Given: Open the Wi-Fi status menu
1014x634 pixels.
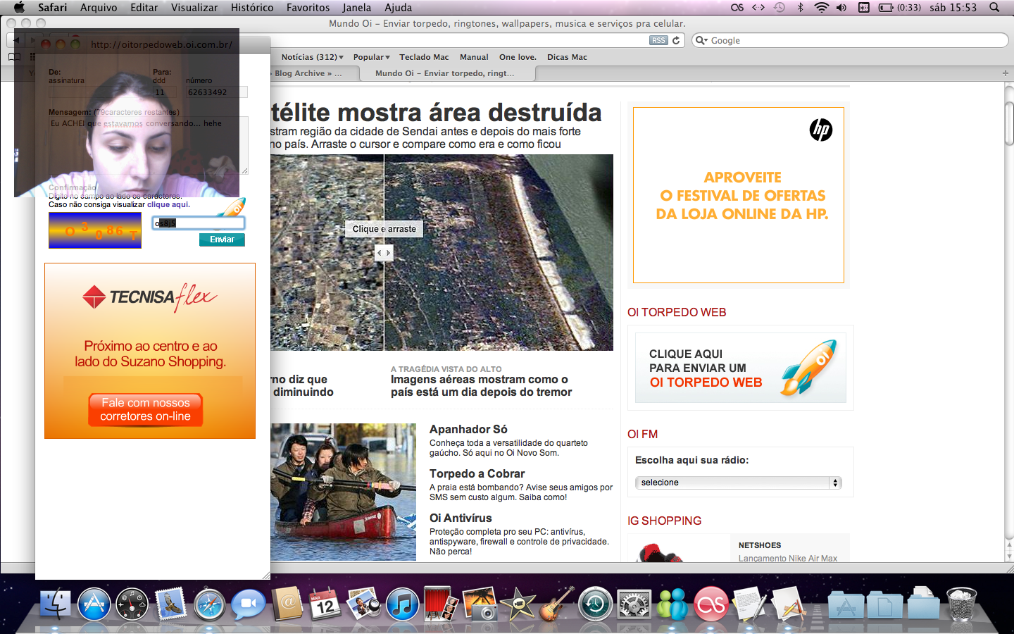Looking at the screenshot, I should pos(821,7).
